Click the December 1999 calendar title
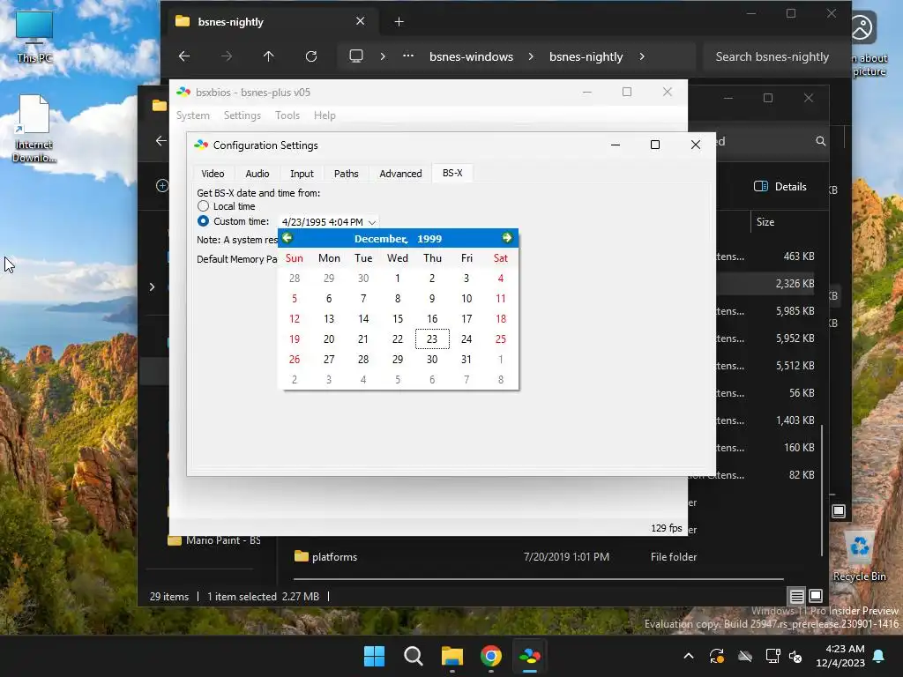Screen dimensions: 903x677 coord(398,238)
